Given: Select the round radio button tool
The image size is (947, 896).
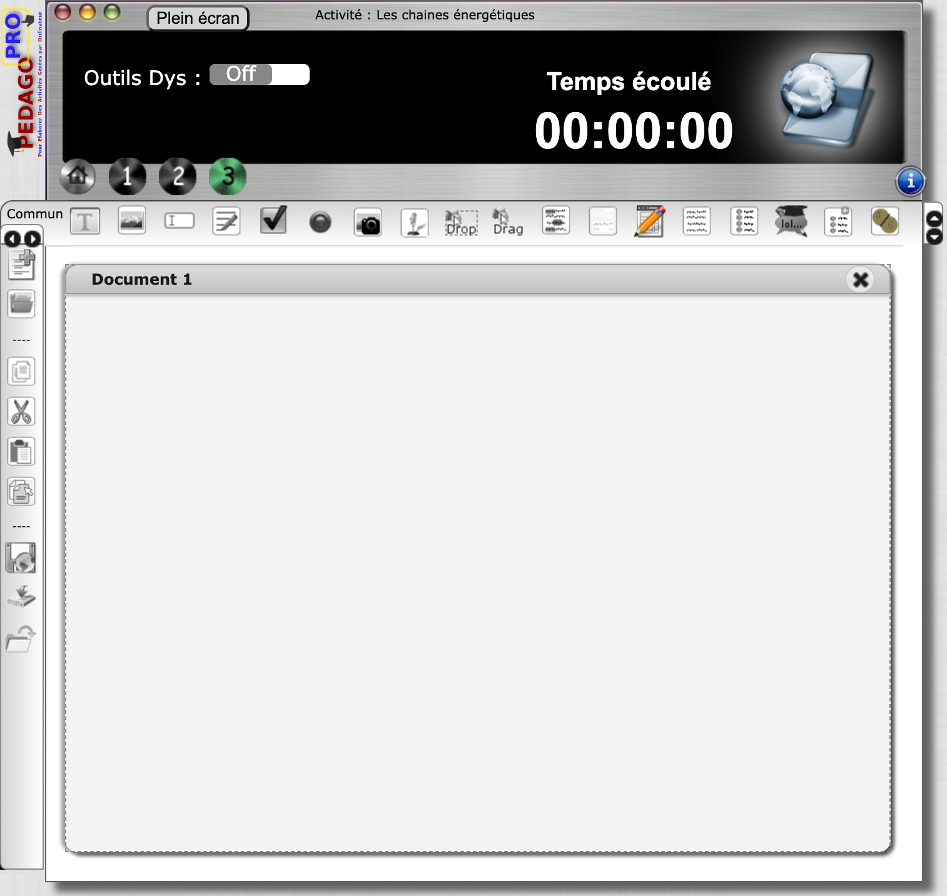Looking at the screenshot, I should point(320,222).
